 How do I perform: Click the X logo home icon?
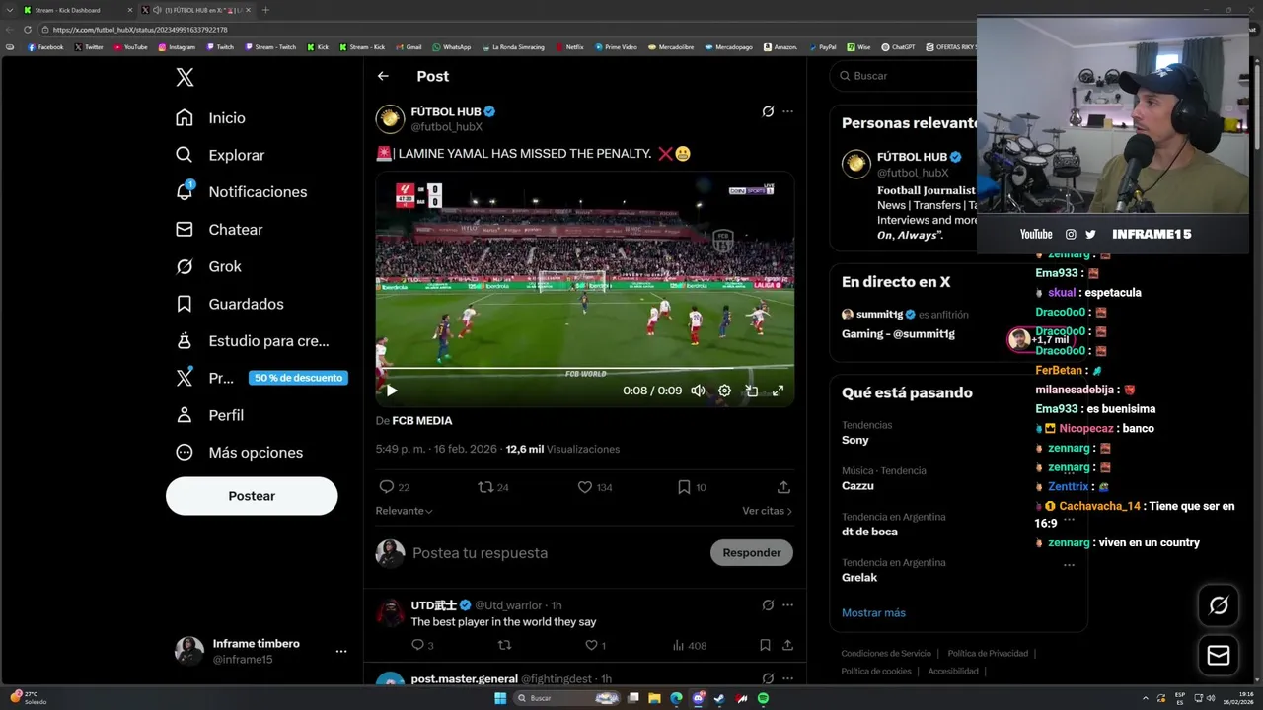185,77
